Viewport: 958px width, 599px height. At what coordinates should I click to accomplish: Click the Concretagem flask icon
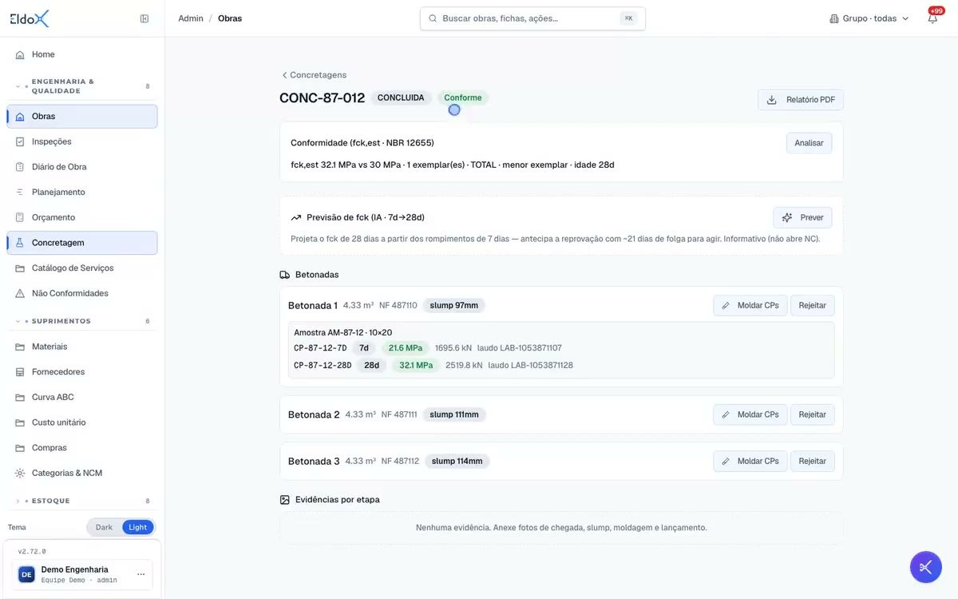(20, 243)
